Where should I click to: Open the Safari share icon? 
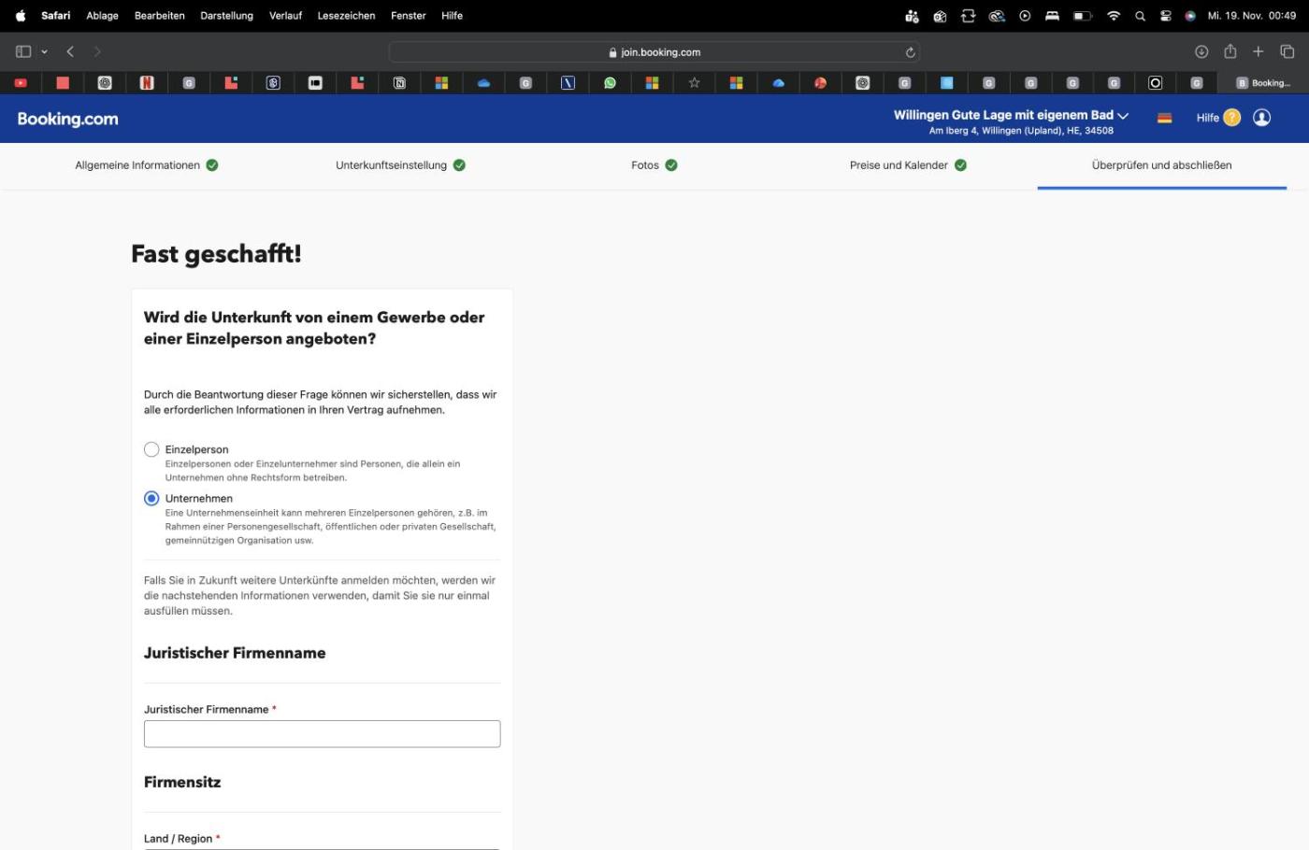click(x=1230, y=51)
